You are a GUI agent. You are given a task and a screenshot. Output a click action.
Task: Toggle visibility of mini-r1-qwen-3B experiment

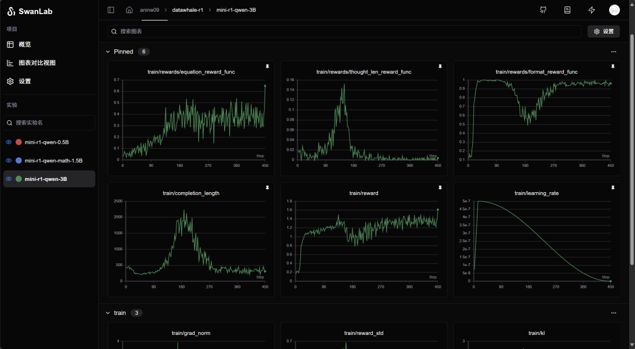click(x=9, y=179)
